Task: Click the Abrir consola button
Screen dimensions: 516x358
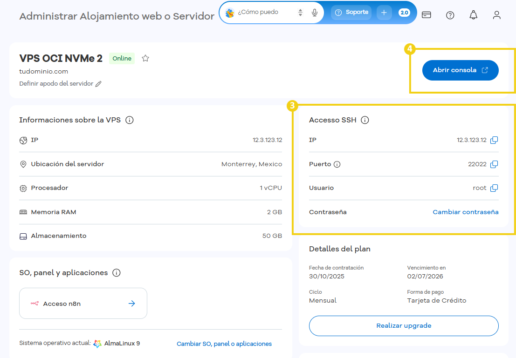Action: pyautogui.click(x=460, y=70)
